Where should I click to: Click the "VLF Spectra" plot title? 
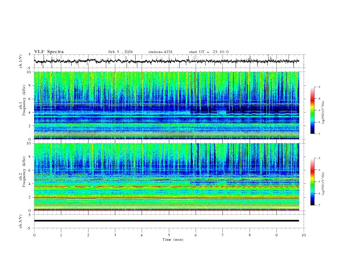click(x=49, y=52)
